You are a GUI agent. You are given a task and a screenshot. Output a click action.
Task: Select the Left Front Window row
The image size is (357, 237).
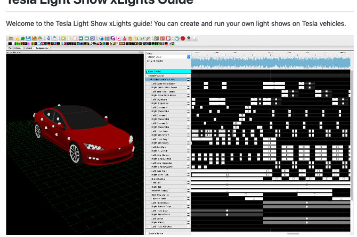[168, 226]
